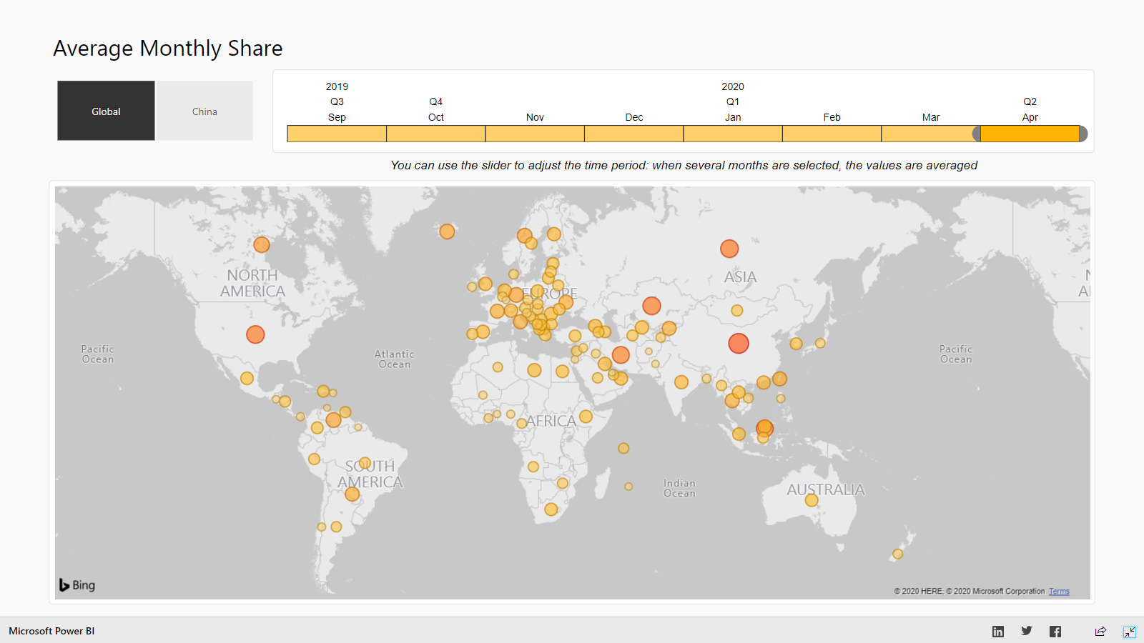Click the Q1 quarter label
Viewport: 1144px width, 643px height.
pos(733,101)
